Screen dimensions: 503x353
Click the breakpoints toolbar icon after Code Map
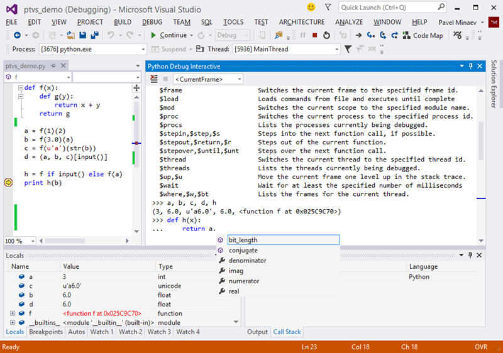[458, 35]
